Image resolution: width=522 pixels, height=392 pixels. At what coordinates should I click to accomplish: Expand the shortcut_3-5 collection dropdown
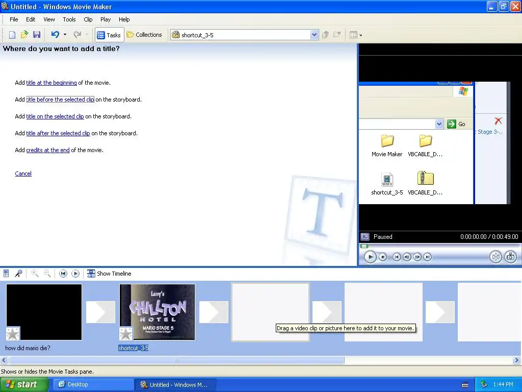point(314,35)
